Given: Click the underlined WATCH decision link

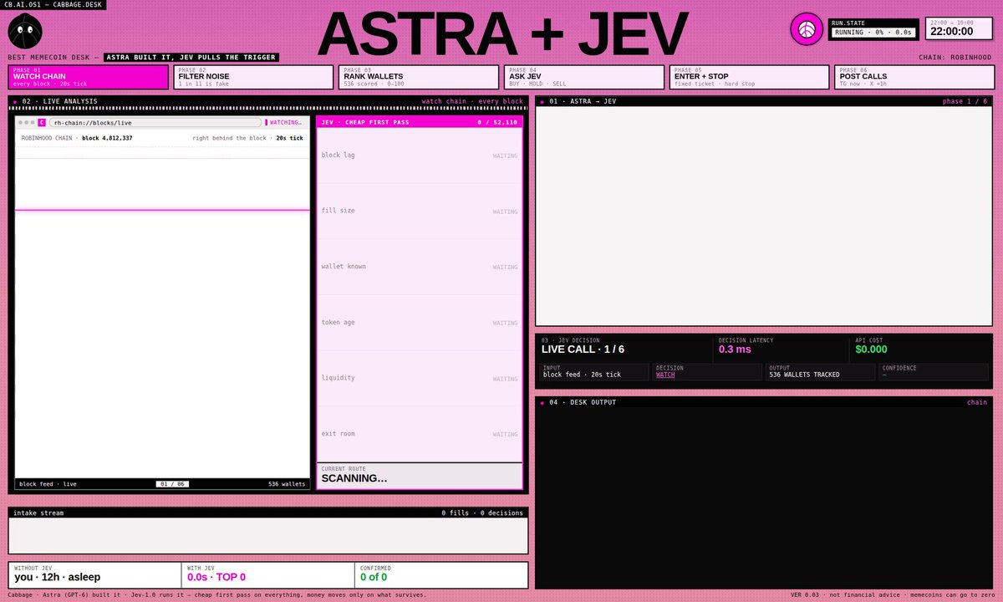Looking at the screenshot, I should pyautogui.click(x=665, y=375).
